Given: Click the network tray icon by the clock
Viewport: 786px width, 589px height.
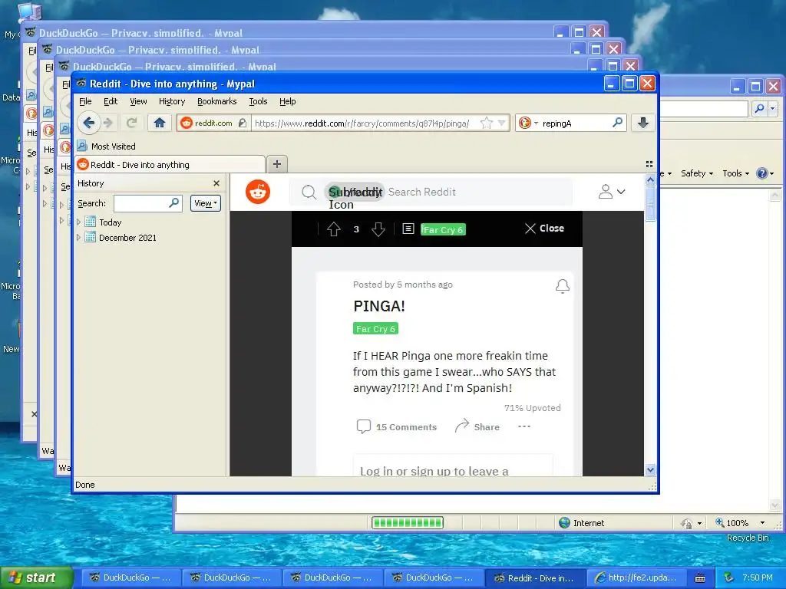Looking at the screenshot, I should coord(729,577).
